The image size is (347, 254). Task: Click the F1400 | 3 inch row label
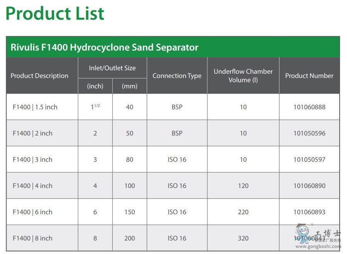32,159
